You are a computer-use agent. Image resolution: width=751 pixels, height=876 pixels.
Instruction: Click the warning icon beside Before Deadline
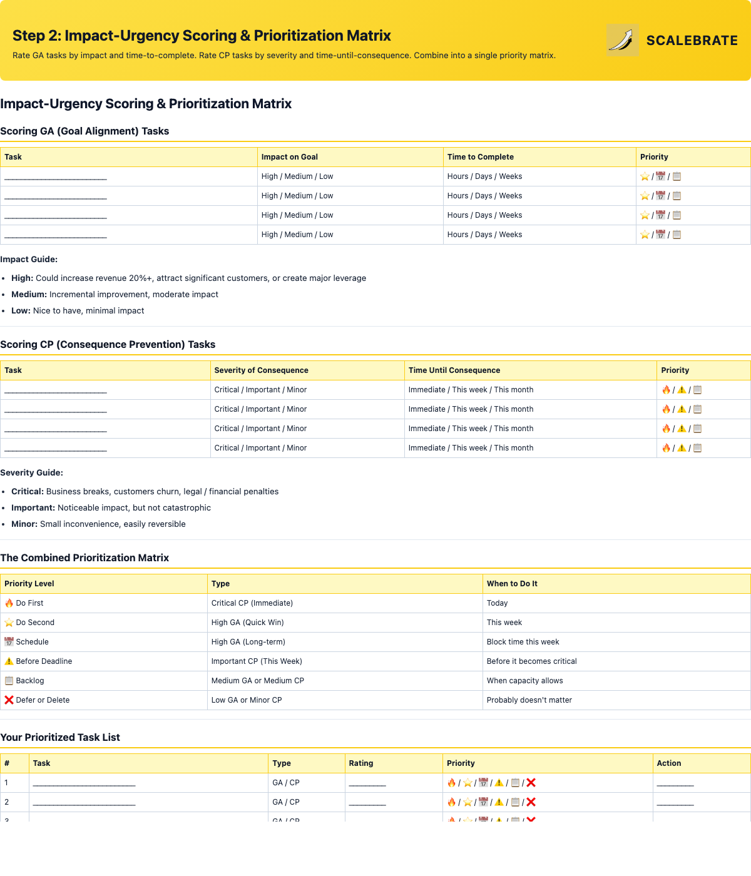[x=9, y=661]
